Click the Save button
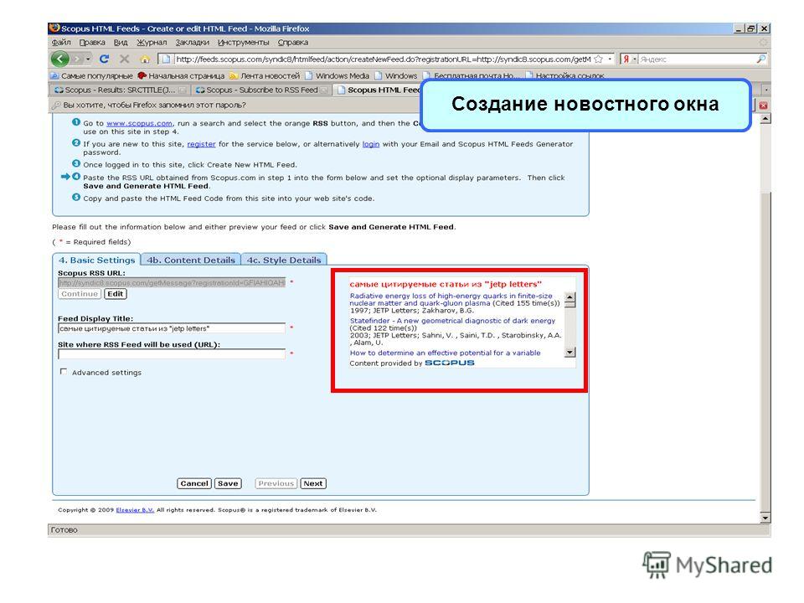The height and width of the screenshot is (603, 804). [228, 483]
